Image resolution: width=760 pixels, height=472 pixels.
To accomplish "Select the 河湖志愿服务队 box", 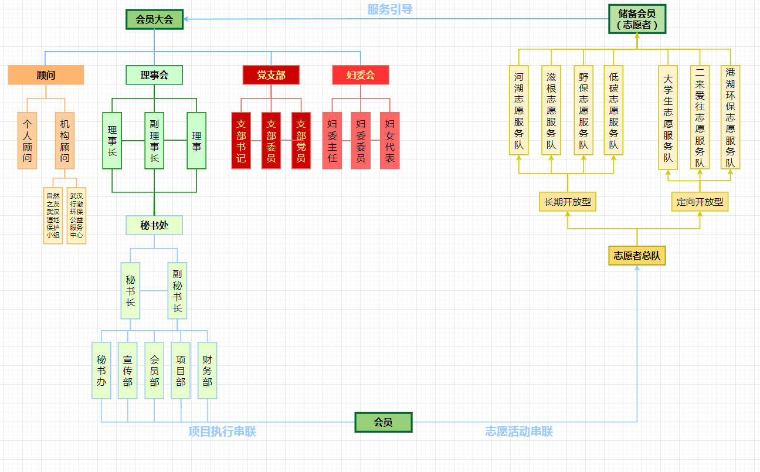I will click(519, 110).
